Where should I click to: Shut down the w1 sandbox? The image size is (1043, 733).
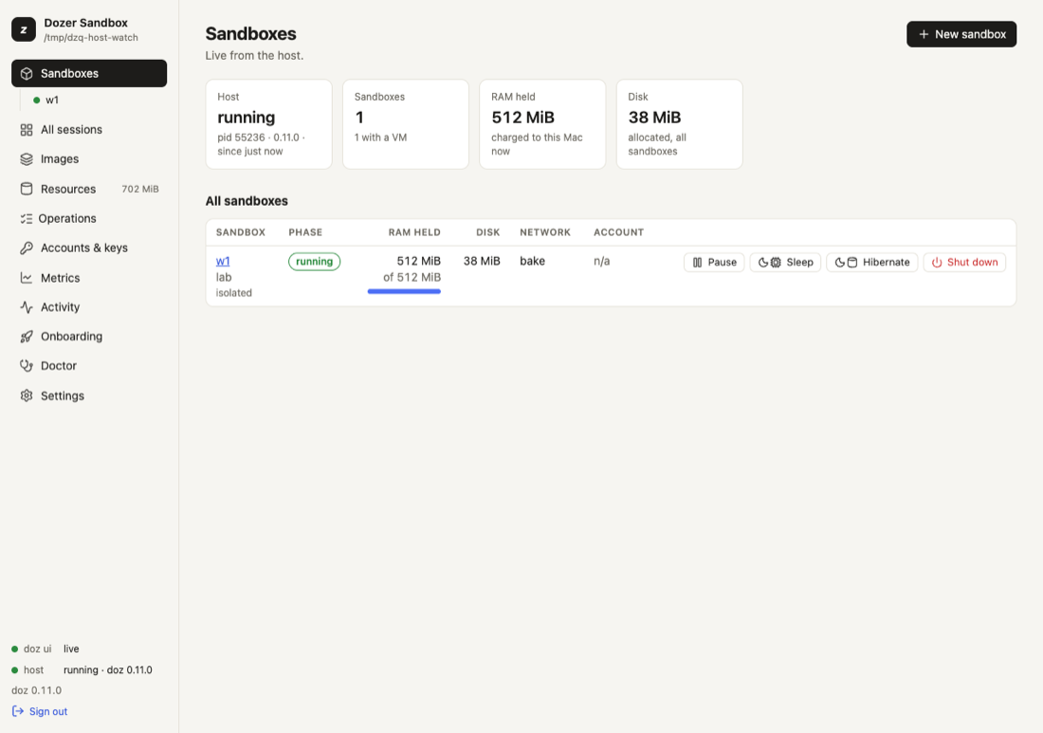click(x=964, y=262)
